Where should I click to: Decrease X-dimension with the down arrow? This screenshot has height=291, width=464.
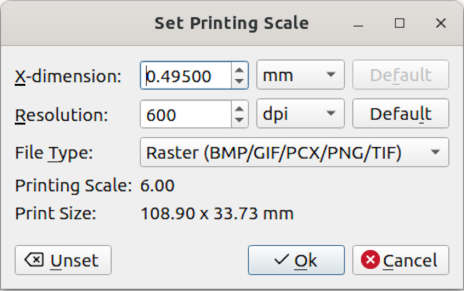[239, 81]
